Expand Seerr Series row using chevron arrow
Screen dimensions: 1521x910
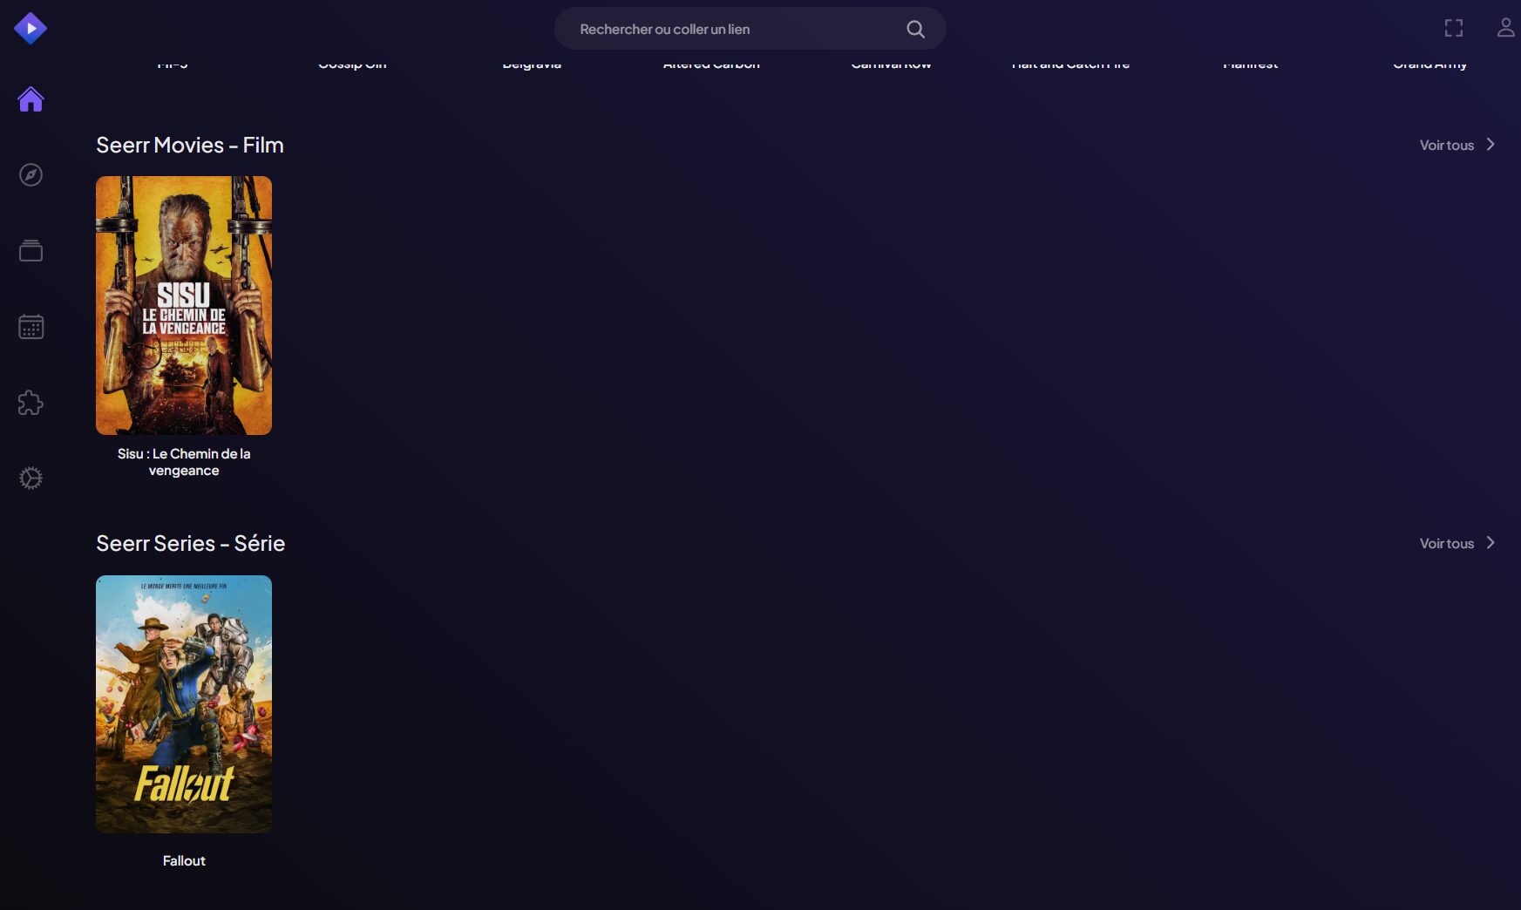coord(1490,543)
